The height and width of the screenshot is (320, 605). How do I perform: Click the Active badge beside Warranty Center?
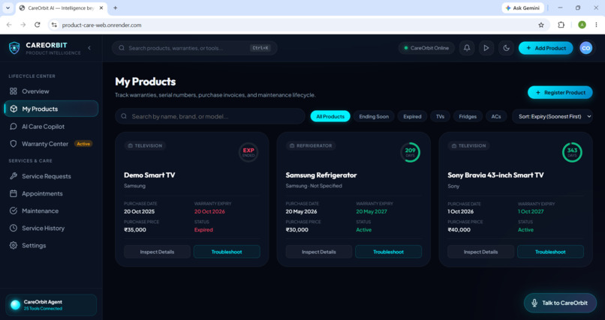83,144
